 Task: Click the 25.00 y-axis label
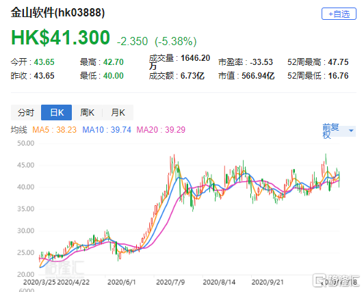pyautogui.click(x=26, y=252)
